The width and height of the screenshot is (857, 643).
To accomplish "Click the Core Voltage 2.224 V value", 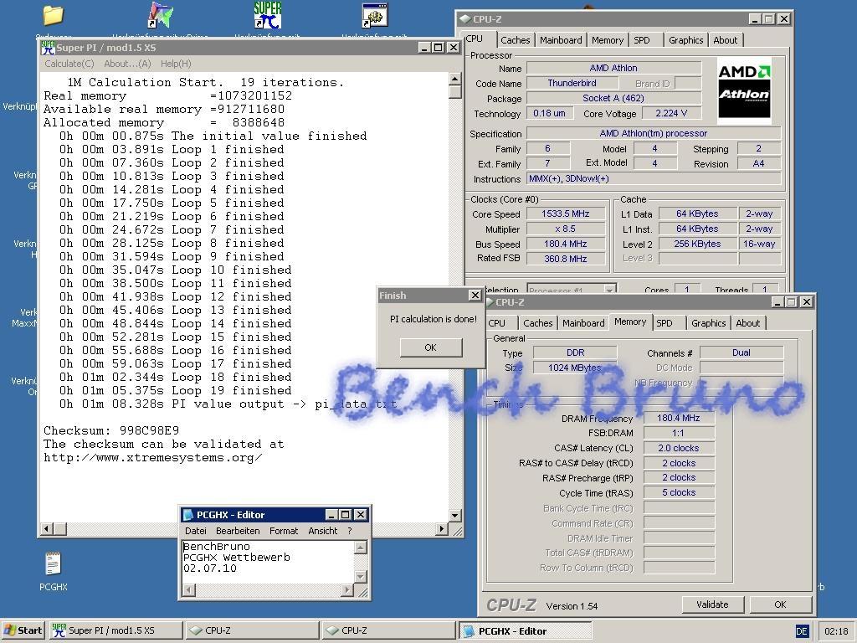I will pyautogui.click(x=671, y=113).
